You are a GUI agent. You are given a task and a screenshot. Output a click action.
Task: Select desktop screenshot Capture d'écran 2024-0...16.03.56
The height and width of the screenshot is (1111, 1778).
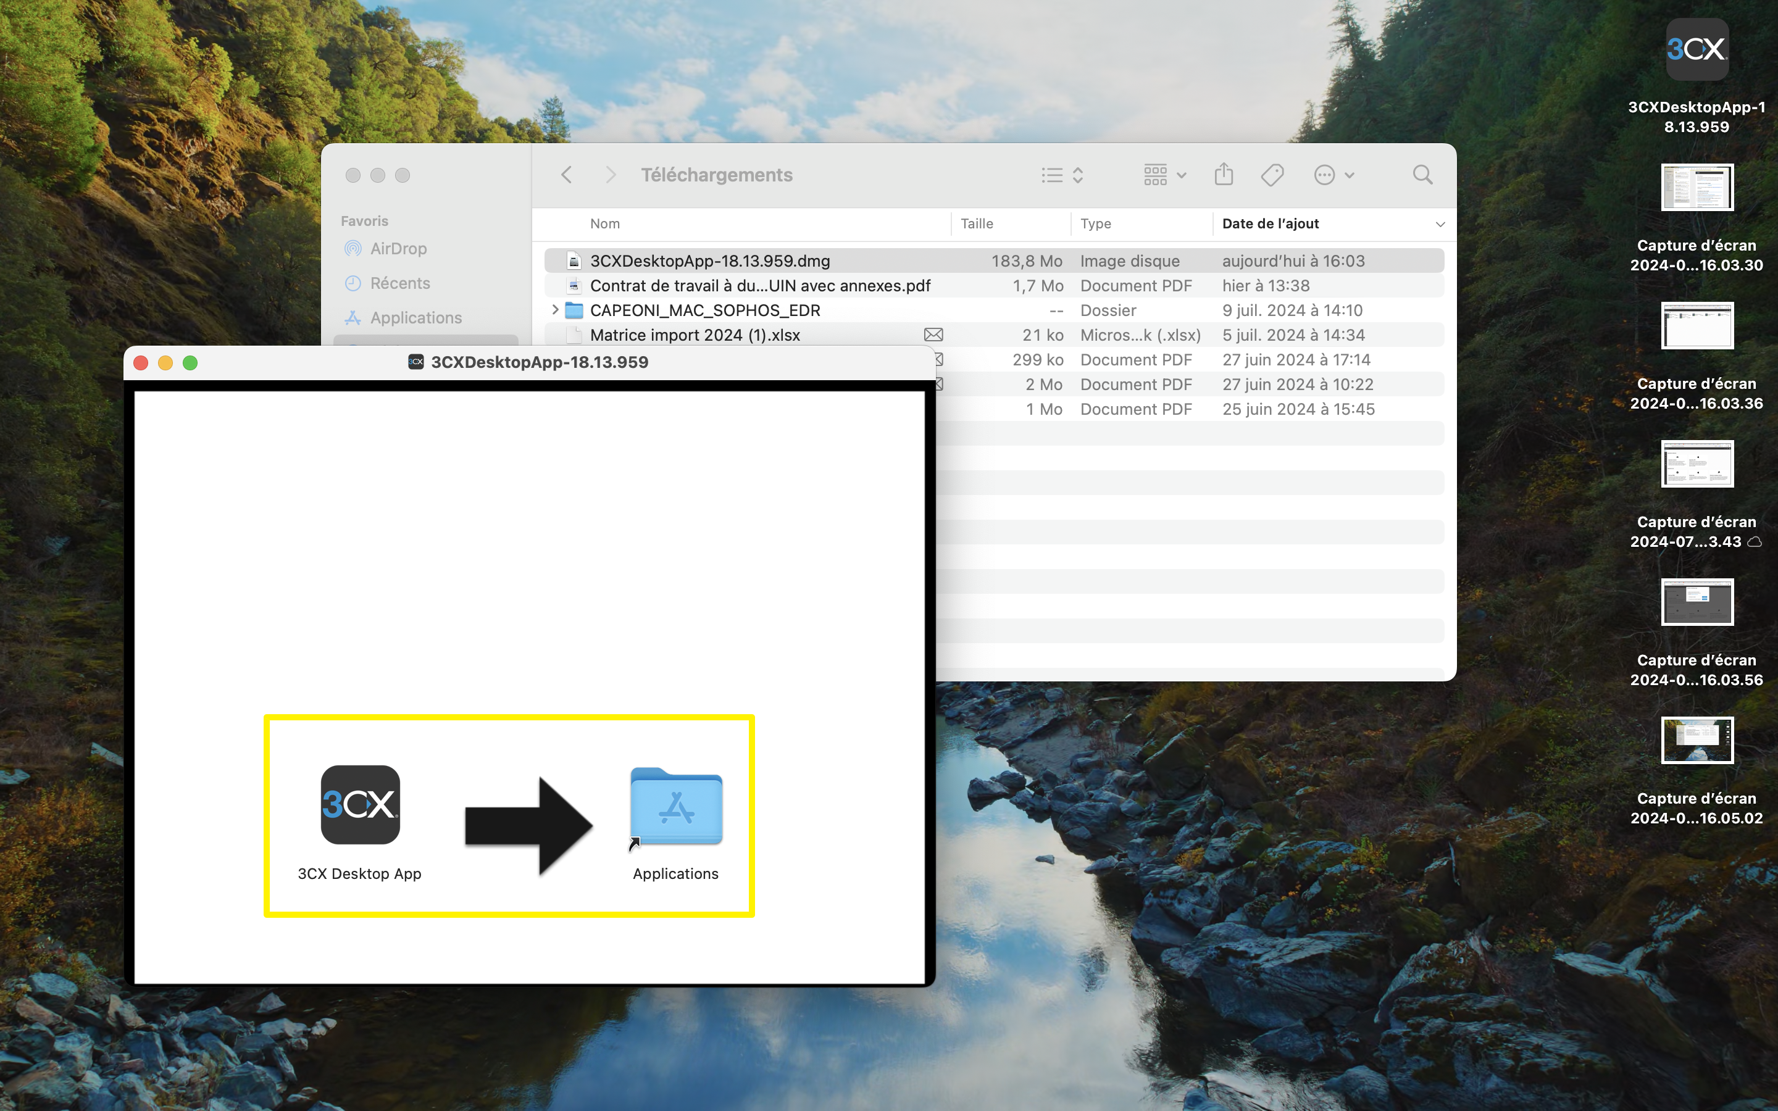coord(1697,602)
